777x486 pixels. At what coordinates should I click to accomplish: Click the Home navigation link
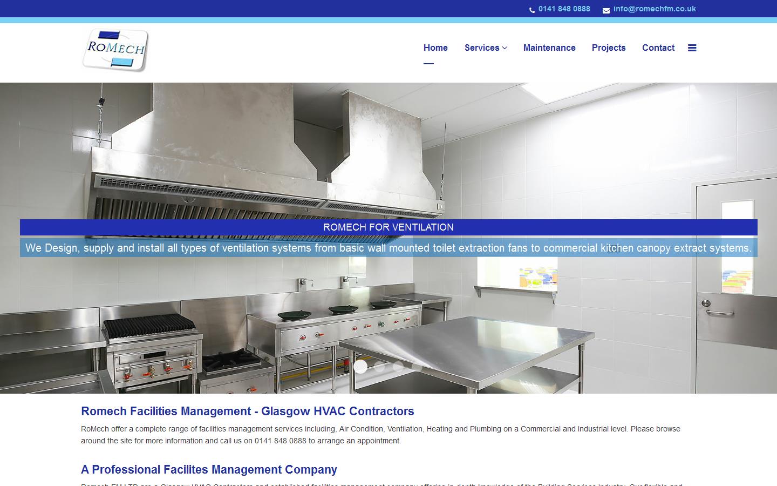pyautogui.click(x=435, y=48)
